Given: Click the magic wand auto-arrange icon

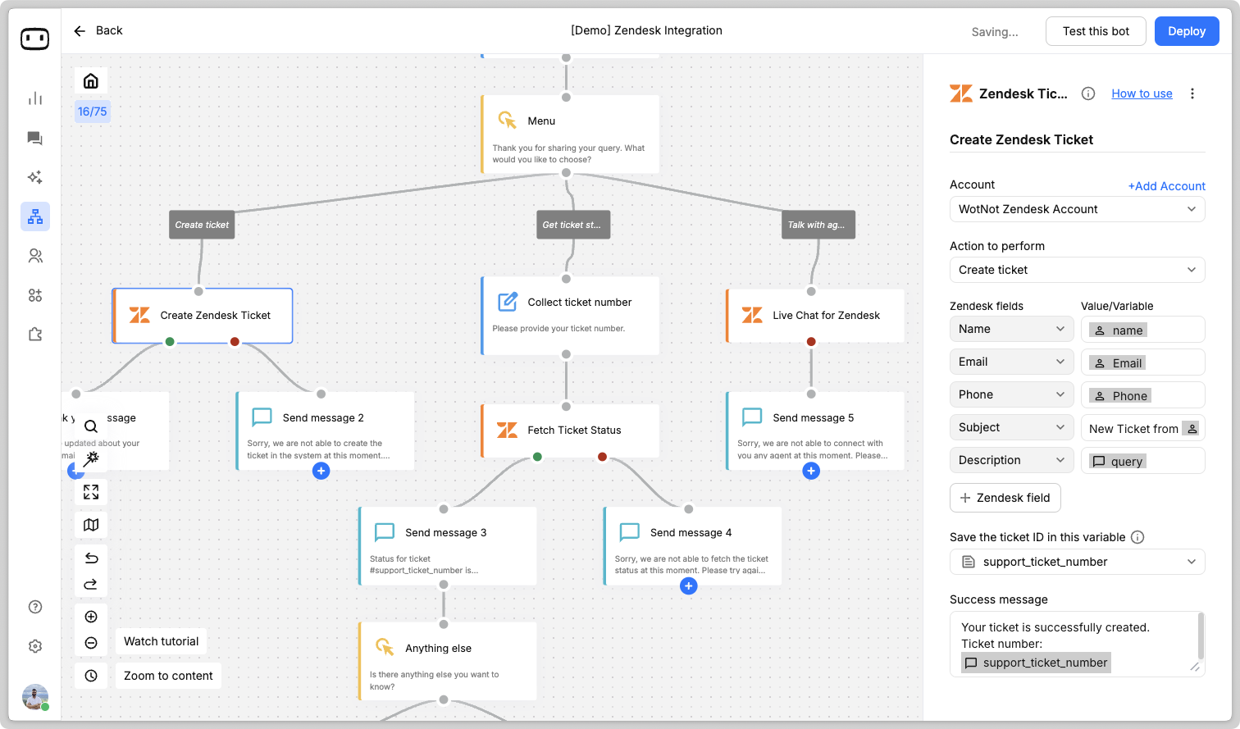Looking at the screenshot, I should pyautogui.click(x=91, y=458).
